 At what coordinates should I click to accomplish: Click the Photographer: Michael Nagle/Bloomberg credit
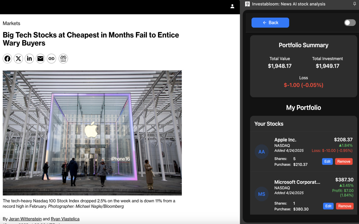pos(86,206)
